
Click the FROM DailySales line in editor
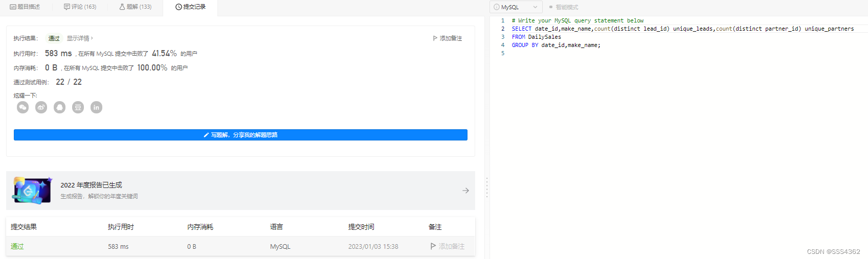click(537, 37)
